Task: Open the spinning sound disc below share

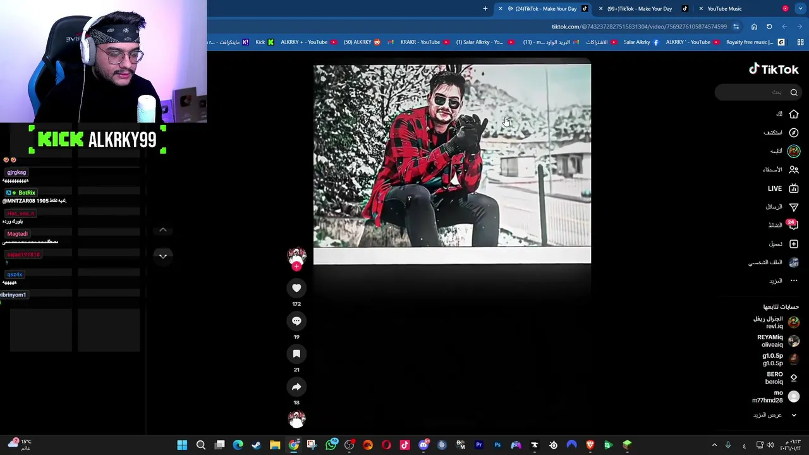Action: (x=296, y=419)
